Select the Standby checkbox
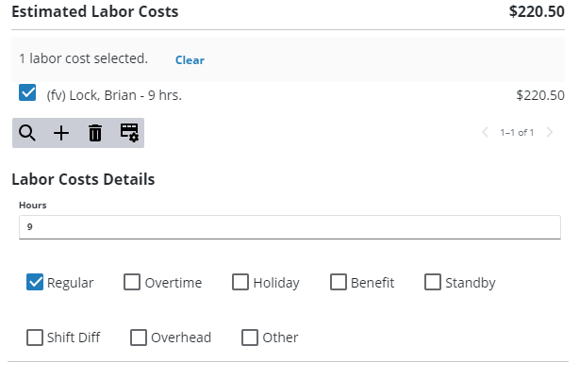Screen dimensions: 579x379 [433, 282]
